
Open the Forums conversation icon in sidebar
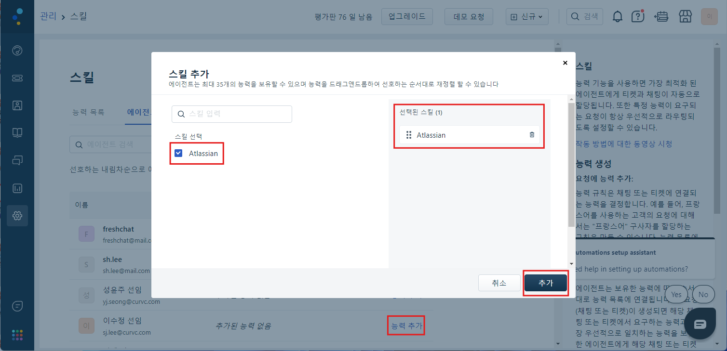pyautogui.click(x=17, y=160)
